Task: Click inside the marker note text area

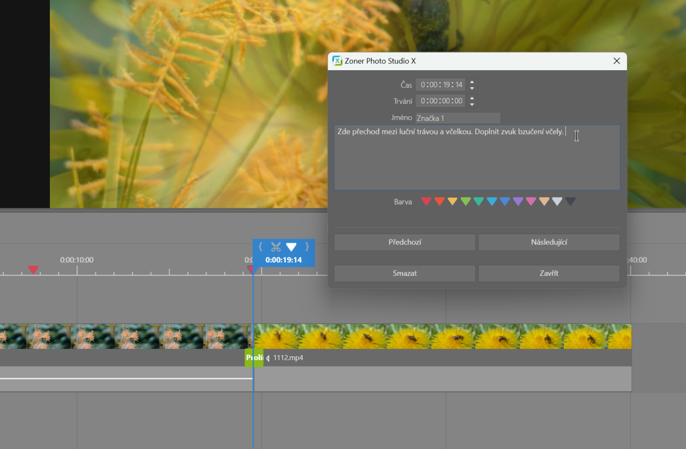Action: [x=477, y=158]
